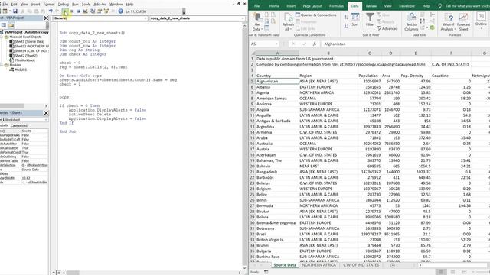Sort A to Z ascending icon
490x275 pixels.
point(346,18)
